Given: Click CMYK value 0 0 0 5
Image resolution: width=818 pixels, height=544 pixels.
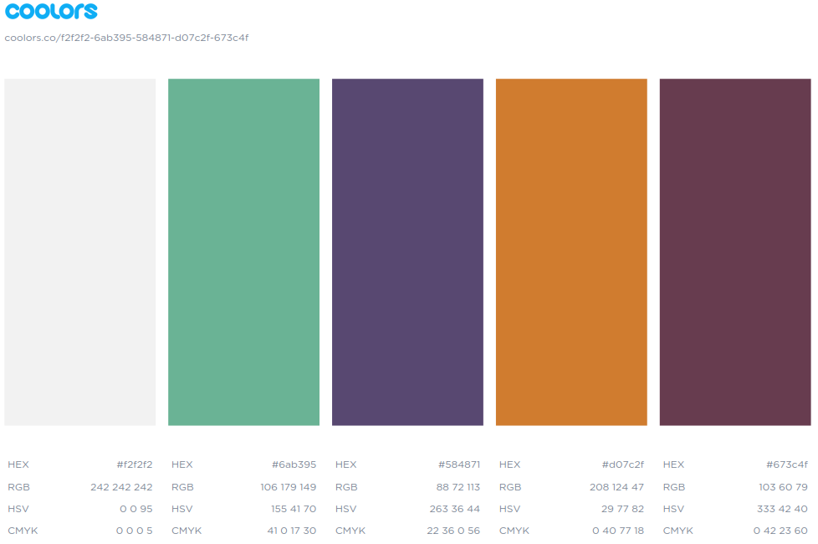Looking at the screenshot, I should pyautogui.click(x=135, y=531).
